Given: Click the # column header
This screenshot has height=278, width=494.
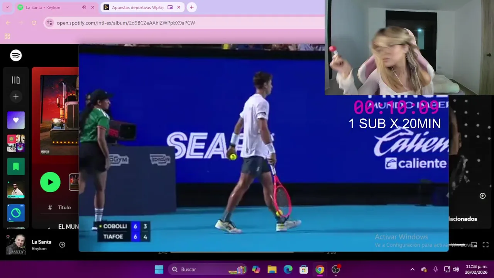Looking at the screenshot, I should (x=50, y=207).
